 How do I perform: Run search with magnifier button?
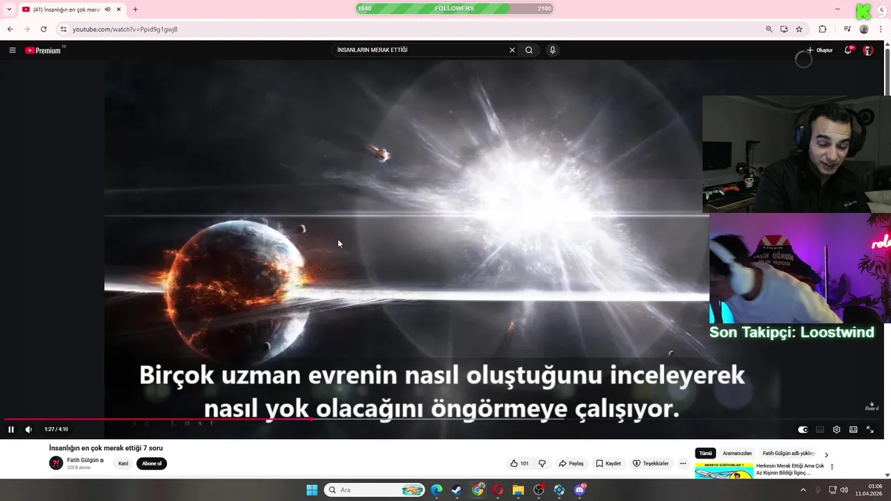[x=529, y=50]
